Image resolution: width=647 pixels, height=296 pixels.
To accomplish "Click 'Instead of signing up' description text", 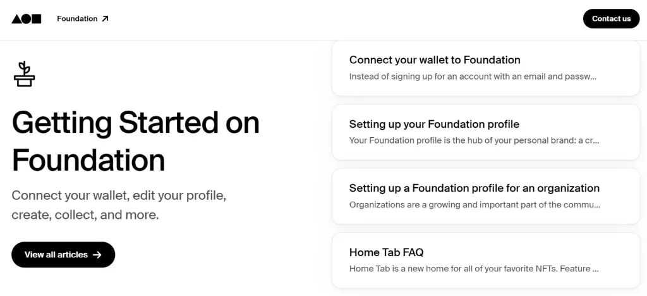I will tap(473, 77).
